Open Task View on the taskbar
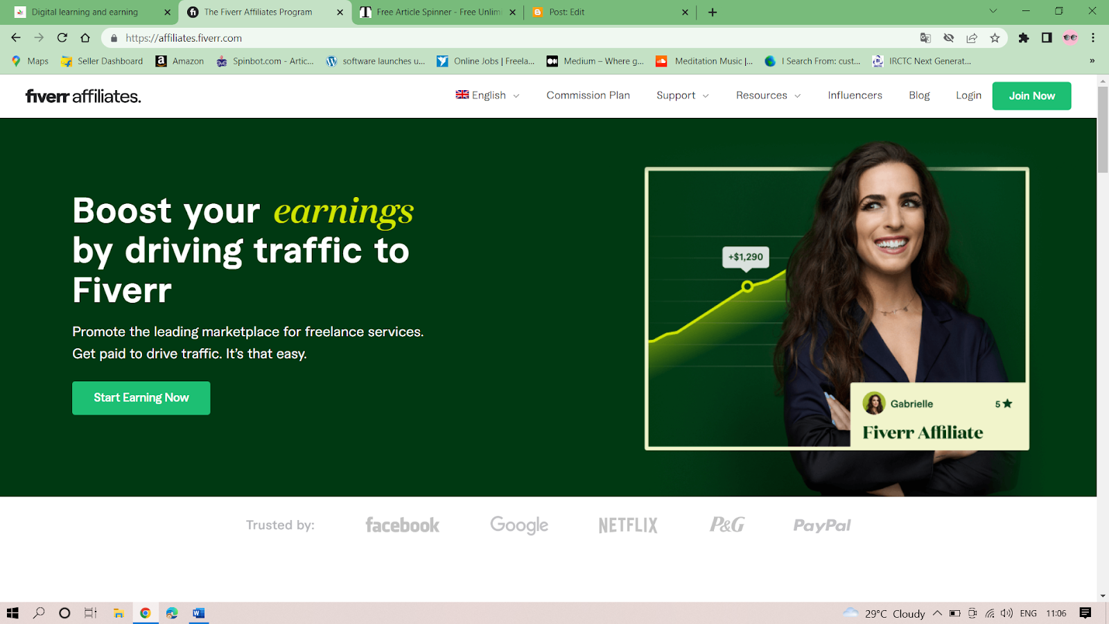 (91, 613)
